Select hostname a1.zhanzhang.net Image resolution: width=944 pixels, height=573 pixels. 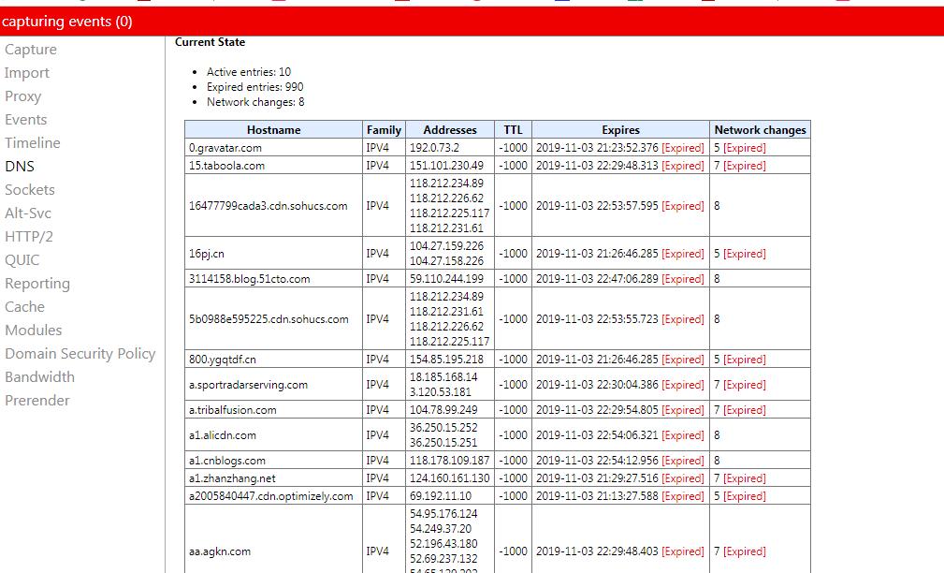232,478
